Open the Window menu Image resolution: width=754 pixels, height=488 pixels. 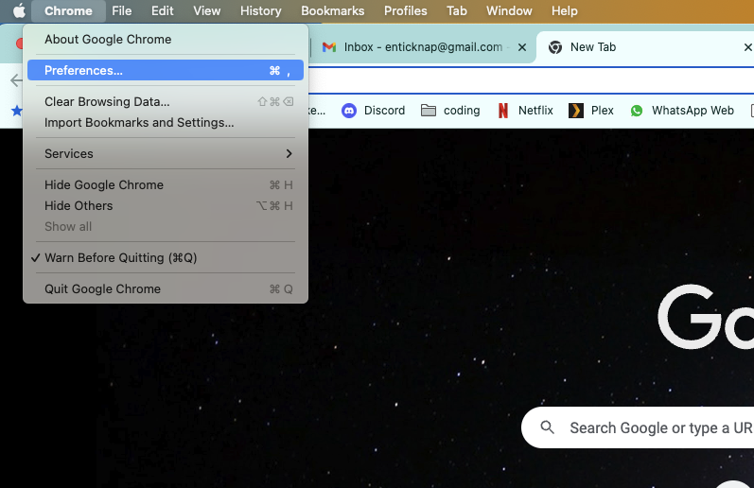coord(509,10)
